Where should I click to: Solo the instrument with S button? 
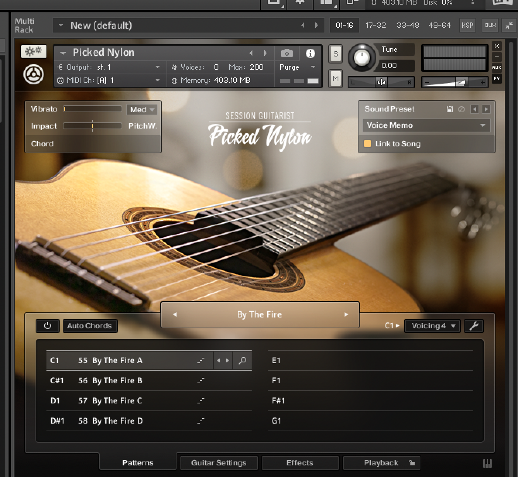[335, 54]
